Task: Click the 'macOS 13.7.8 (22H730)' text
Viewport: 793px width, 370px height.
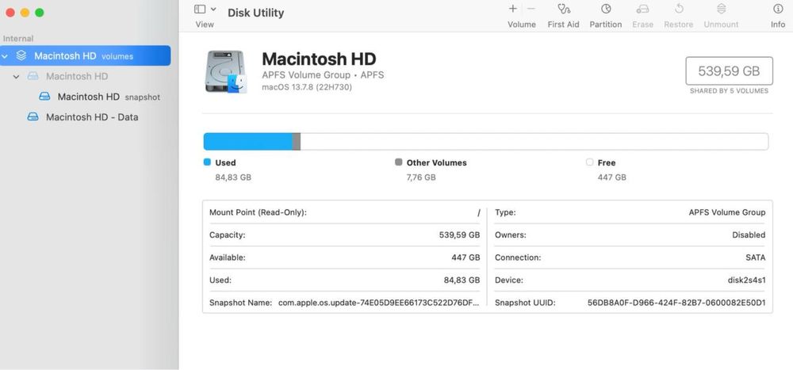Action: [x=307, y=87]
